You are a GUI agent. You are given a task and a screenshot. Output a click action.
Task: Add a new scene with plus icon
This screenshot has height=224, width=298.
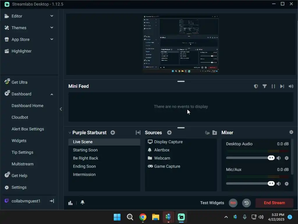coord(113,133)
